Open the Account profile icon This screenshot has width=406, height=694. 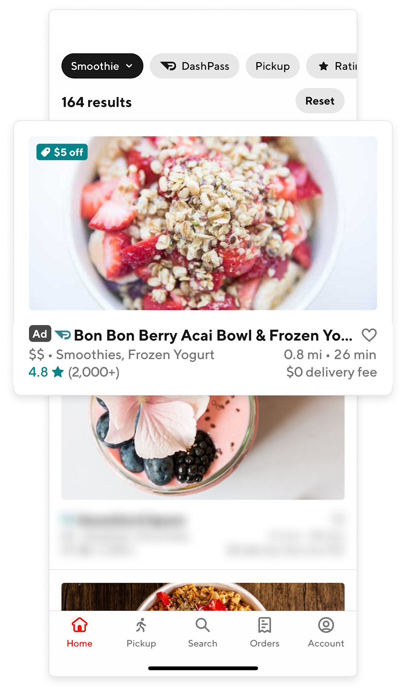326,625
